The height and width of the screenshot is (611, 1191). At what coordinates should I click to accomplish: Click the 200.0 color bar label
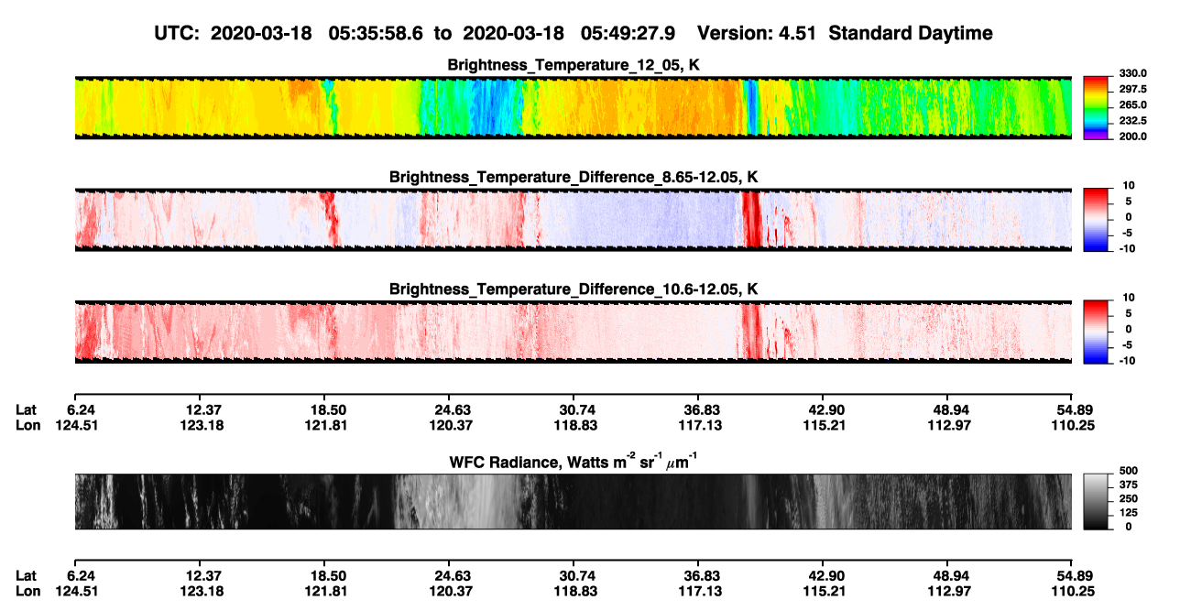1131,136
